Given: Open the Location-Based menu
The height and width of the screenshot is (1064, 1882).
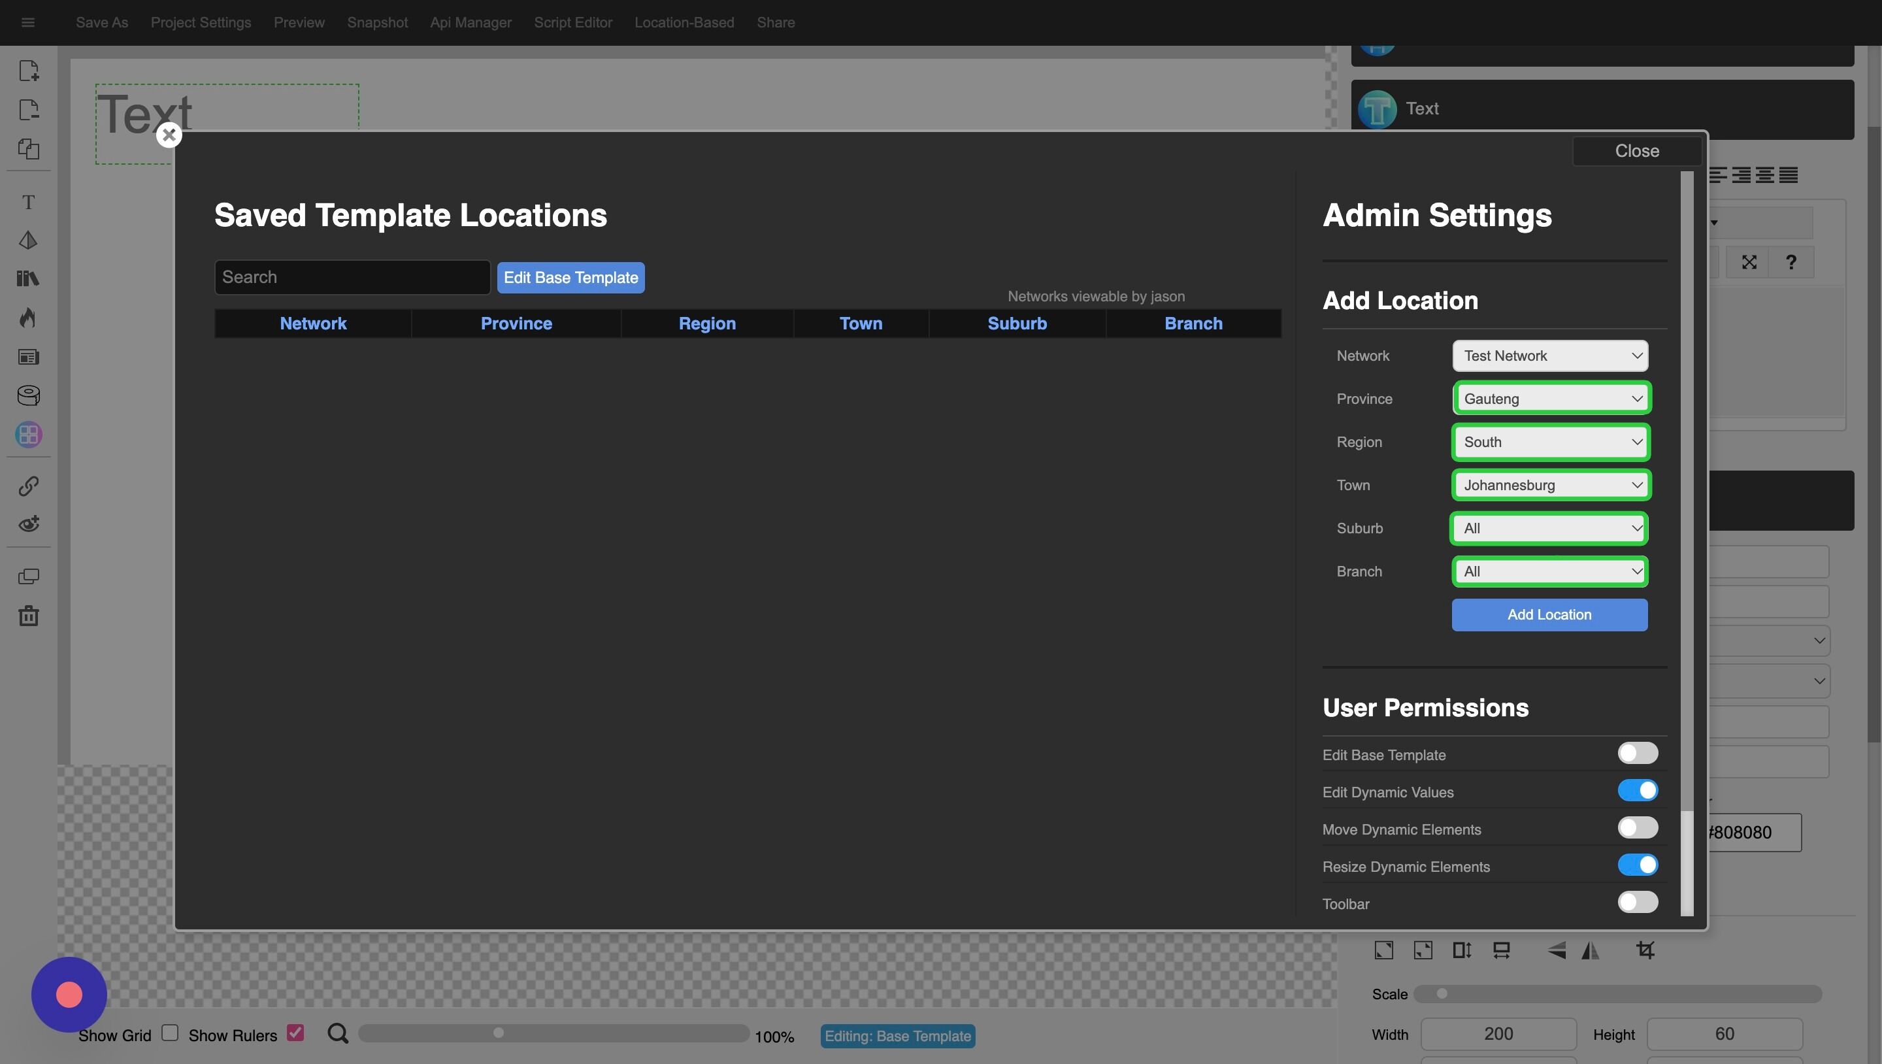Looking at the screenshot, I should (x=684, y=23).
